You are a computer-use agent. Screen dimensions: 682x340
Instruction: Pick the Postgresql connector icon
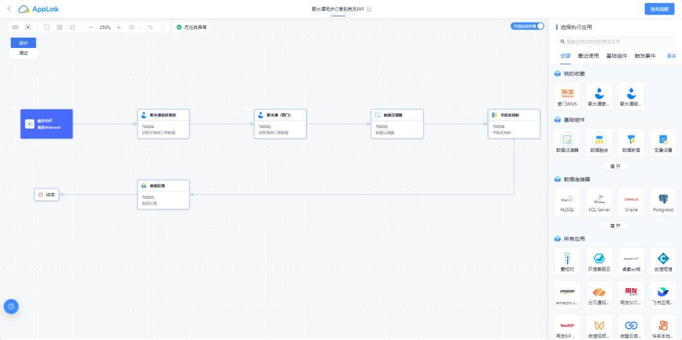point(663,202)
